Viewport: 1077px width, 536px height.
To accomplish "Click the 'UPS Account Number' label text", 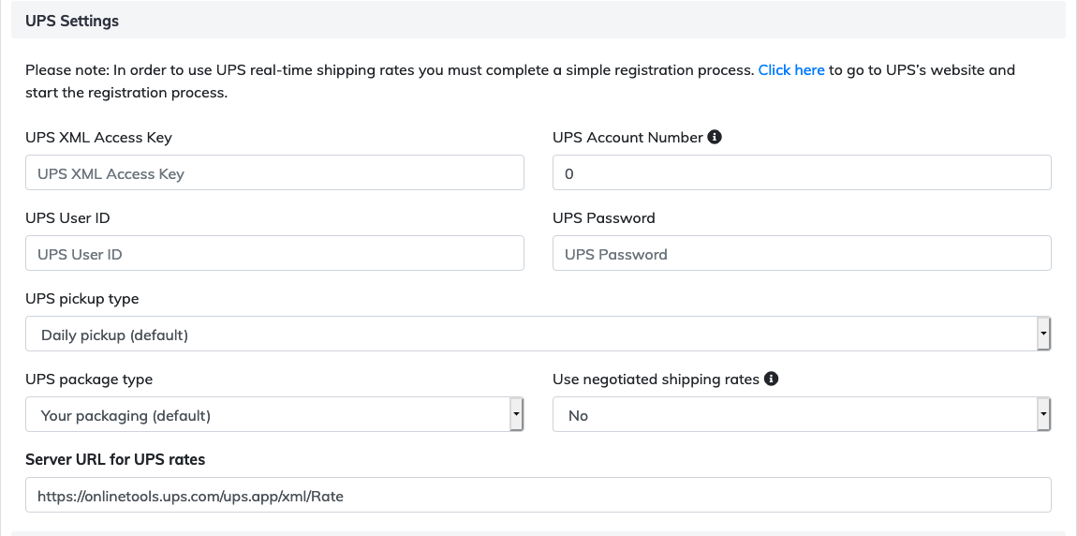I will click(x=627, y=137).
